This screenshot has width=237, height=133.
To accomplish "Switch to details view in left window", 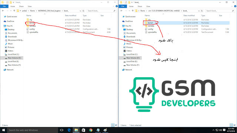I will point(113,125).
